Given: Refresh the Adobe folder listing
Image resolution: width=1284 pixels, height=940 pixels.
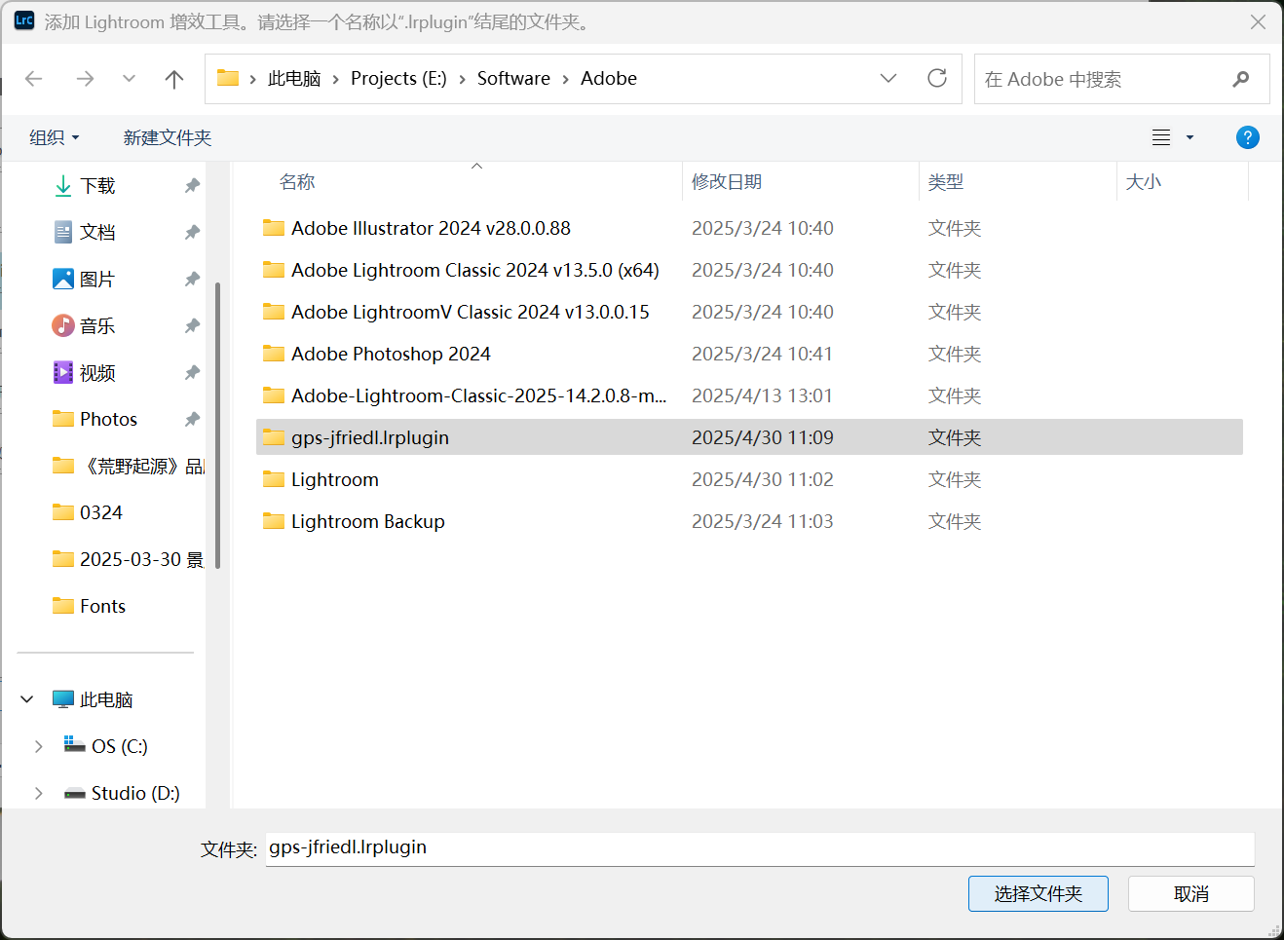Looking at the screenshot, I should [x=937, y=78].
